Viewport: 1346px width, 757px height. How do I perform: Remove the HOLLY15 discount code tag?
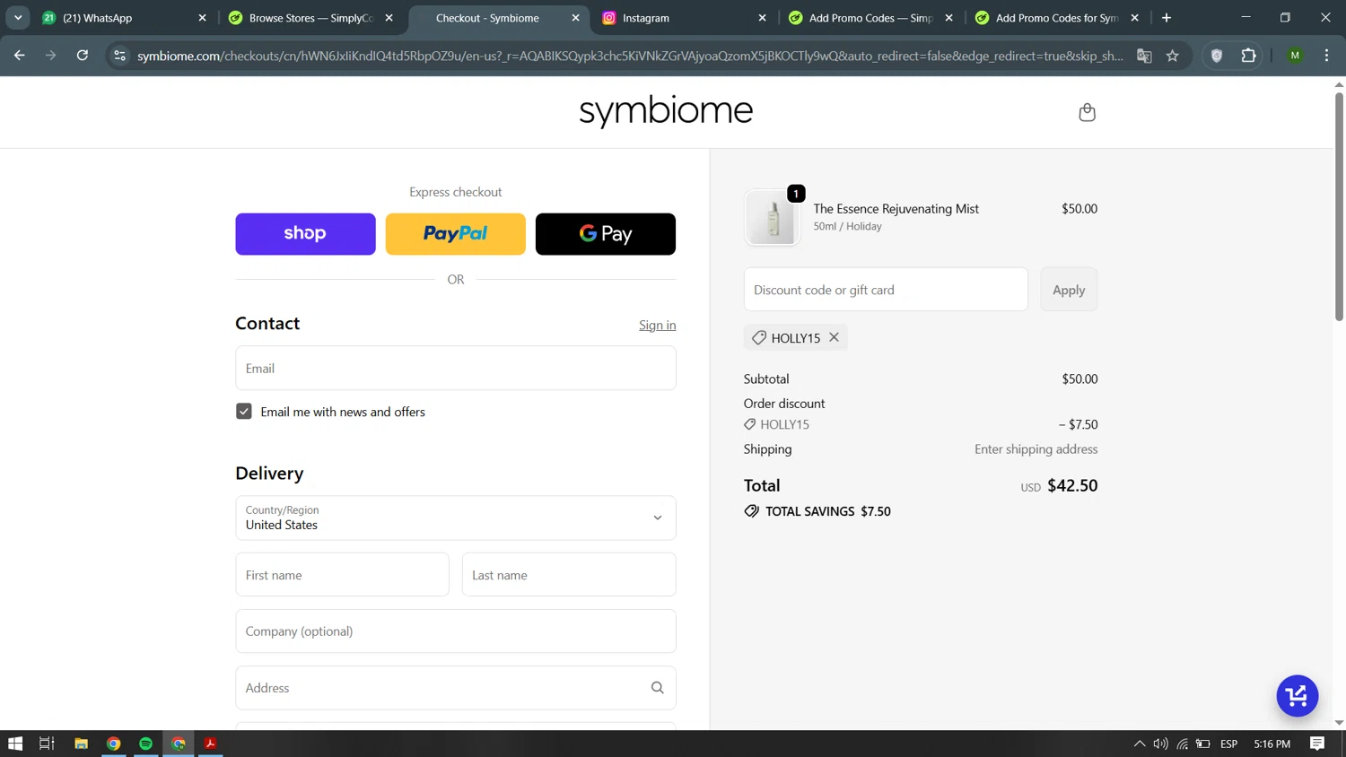pos(834,337)
